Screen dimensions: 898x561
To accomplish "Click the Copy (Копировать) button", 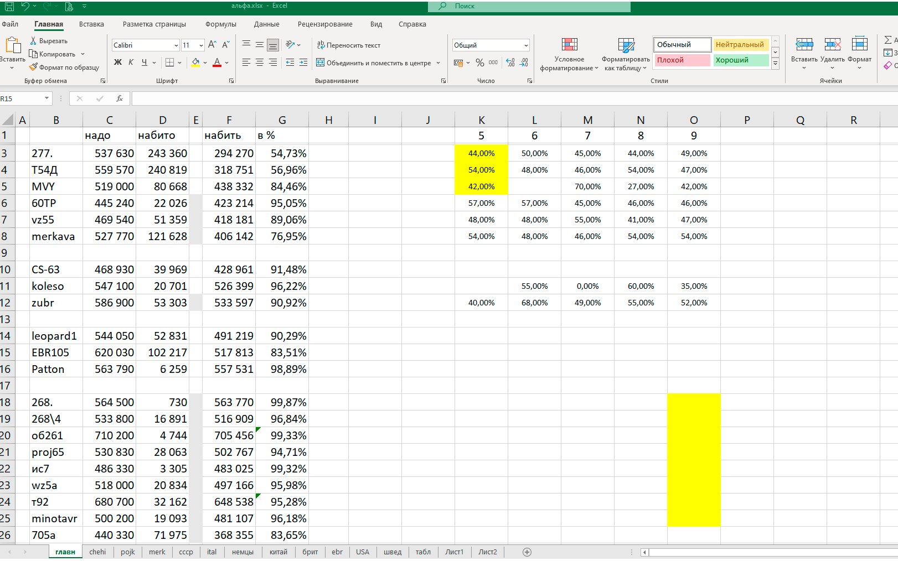I will [54, 54].
